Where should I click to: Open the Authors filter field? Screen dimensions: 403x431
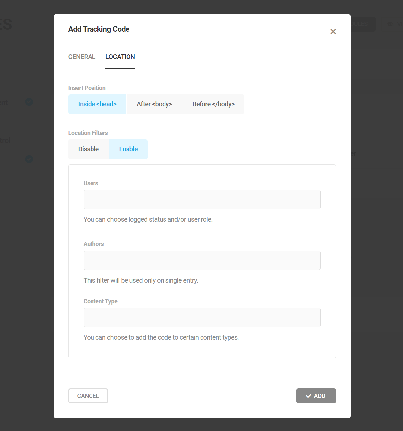click(x=202, y=260)
